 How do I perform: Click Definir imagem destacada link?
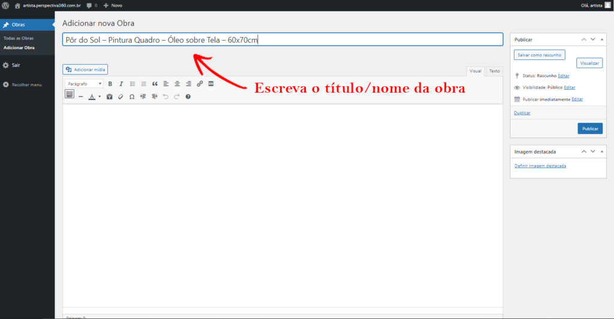tap(540, 166)
